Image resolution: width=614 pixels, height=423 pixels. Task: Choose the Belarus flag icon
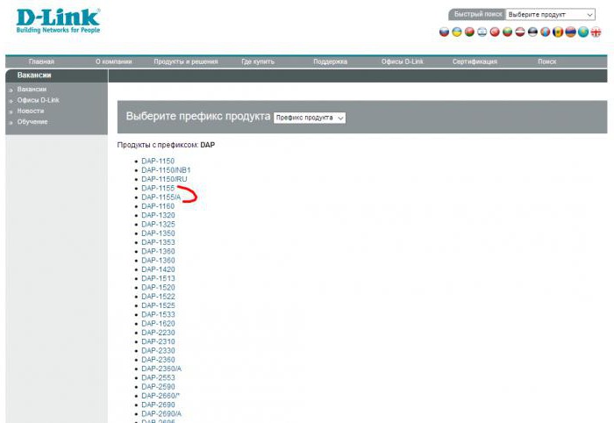point(469,32)
